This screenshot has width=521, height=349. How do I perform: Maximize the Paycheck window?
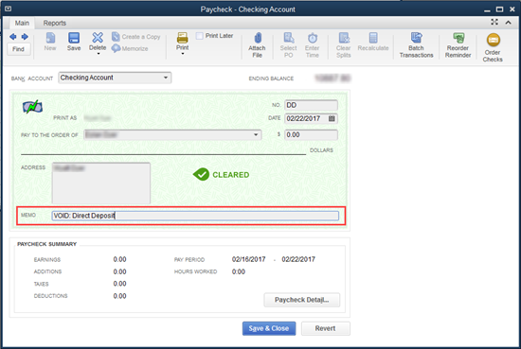coord(499,9)
